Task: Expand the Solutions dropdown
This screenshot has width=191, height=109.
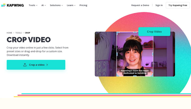Action: click(x=56, y=5)
